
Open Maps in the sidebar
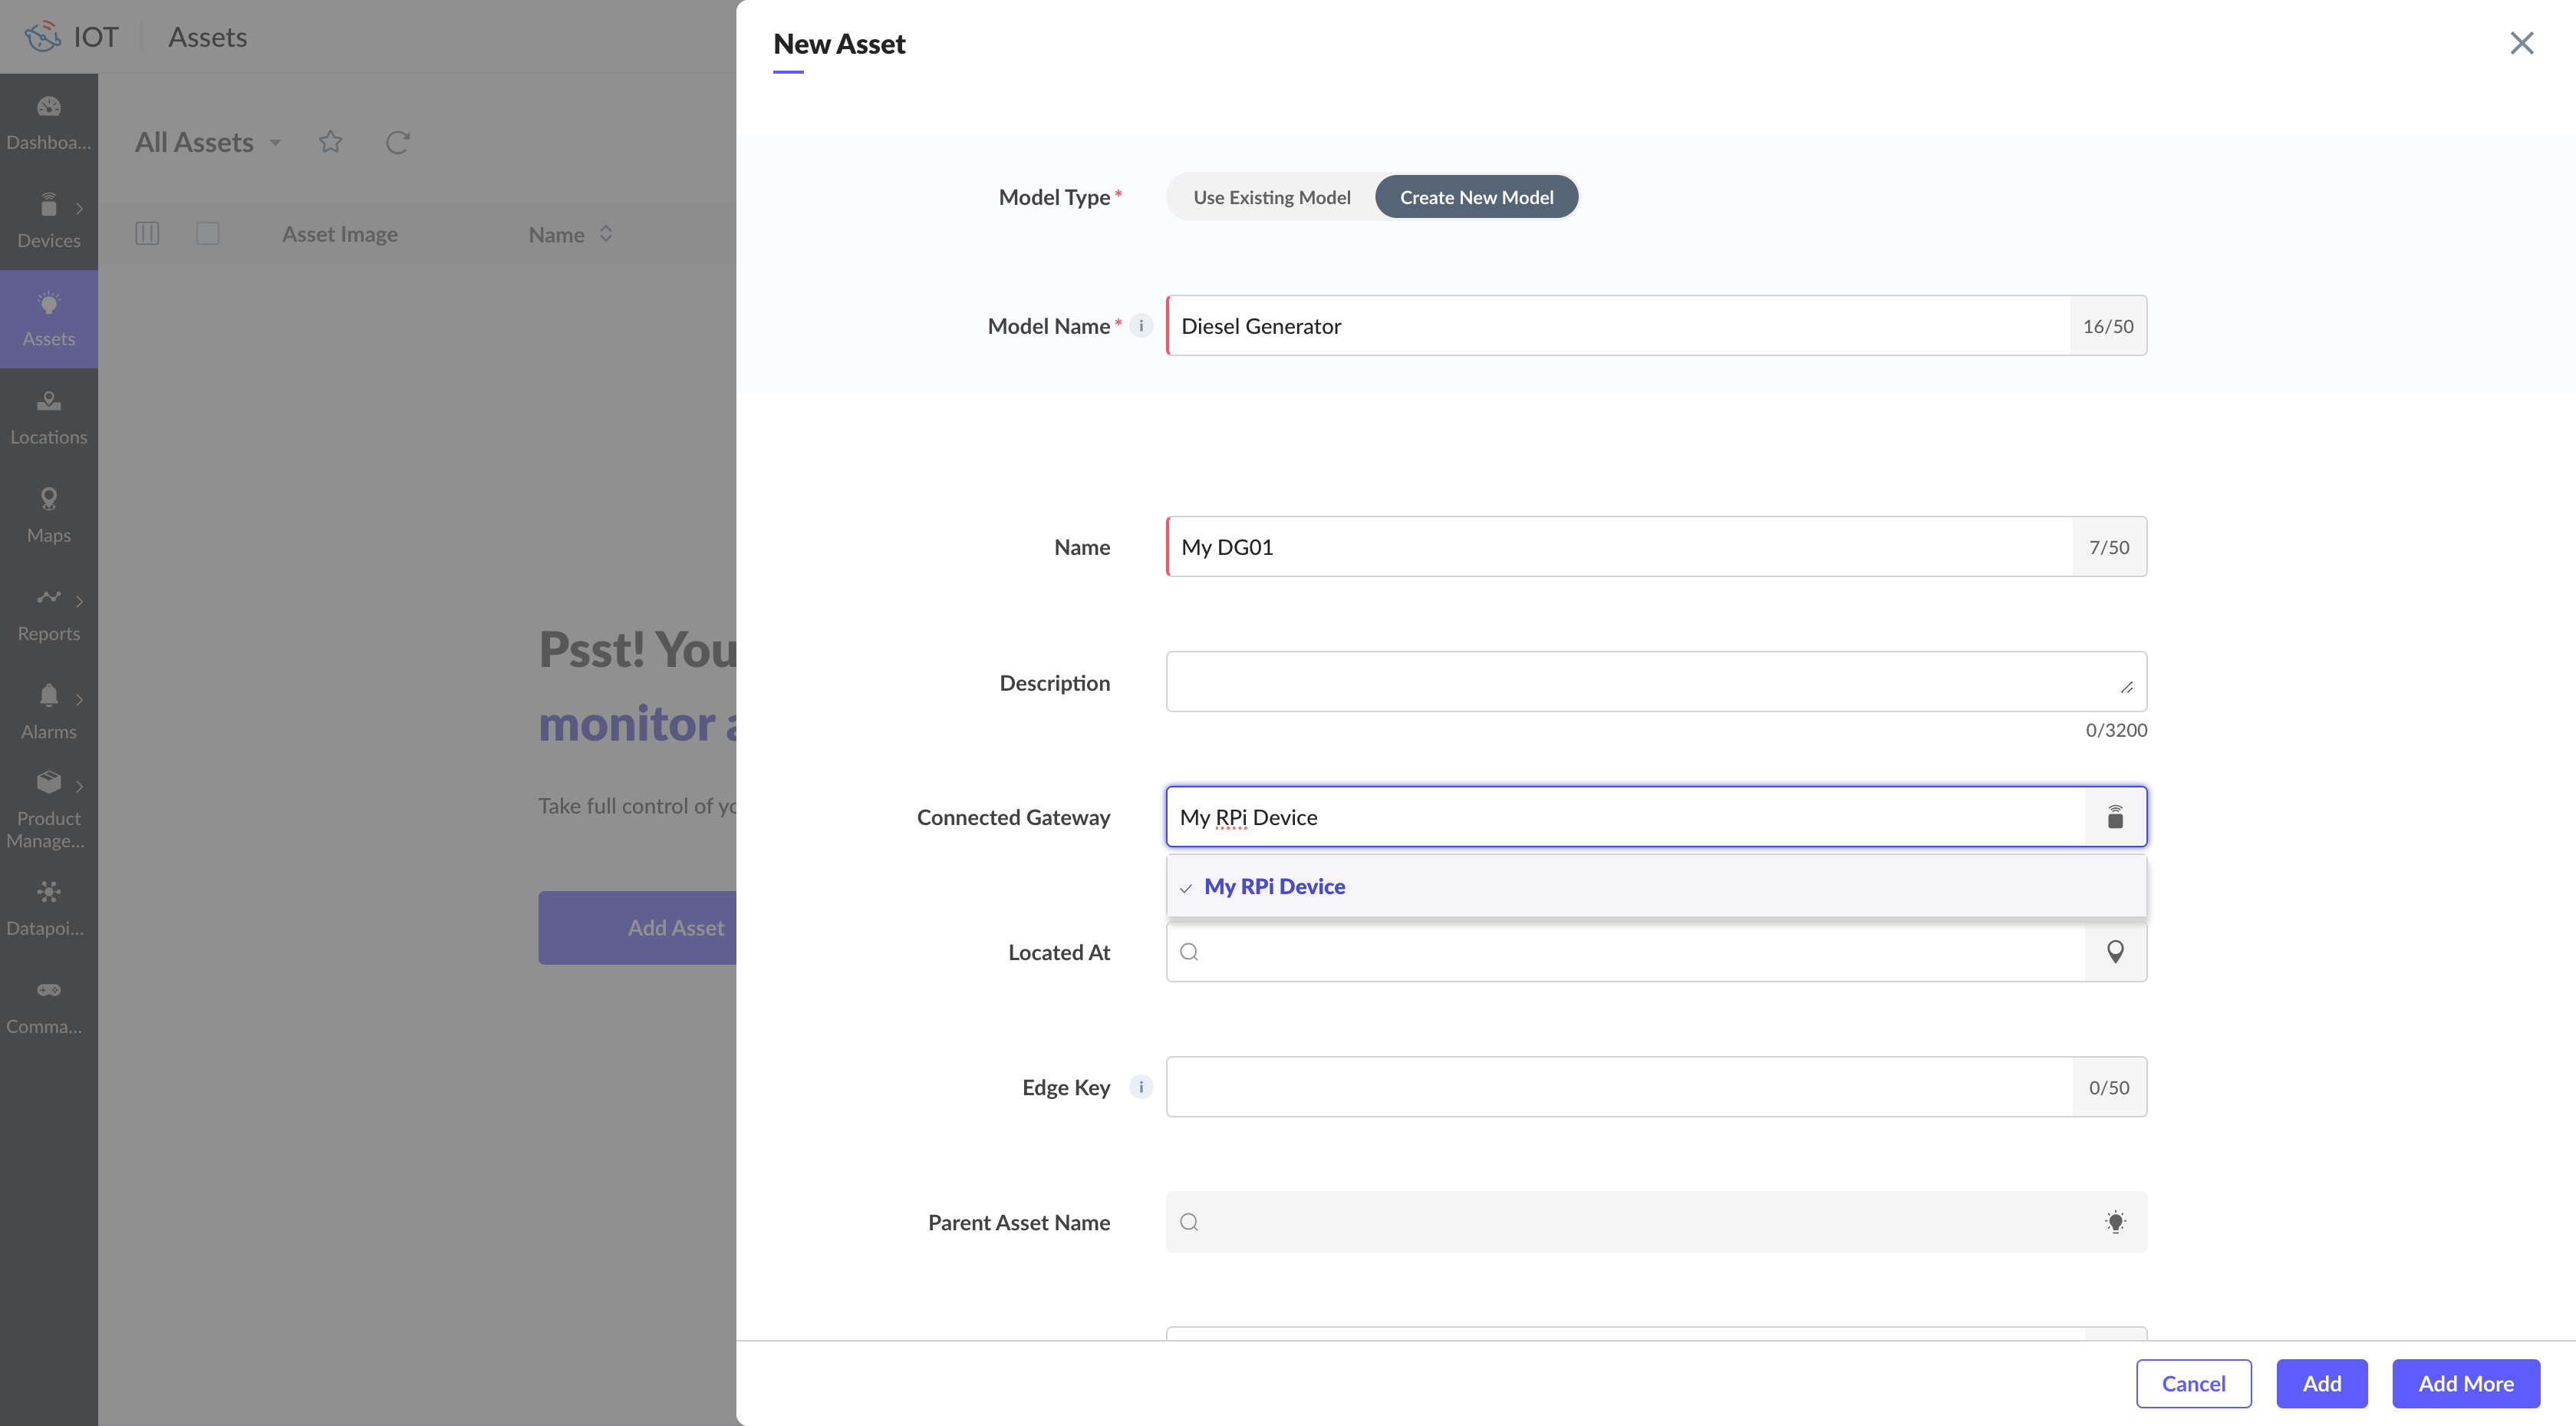48,514
